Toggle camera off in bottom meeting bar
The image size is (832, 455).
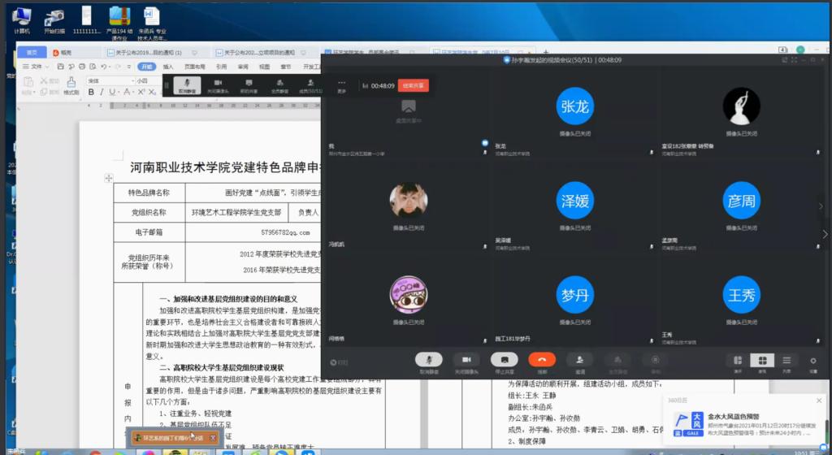[466, 360]
